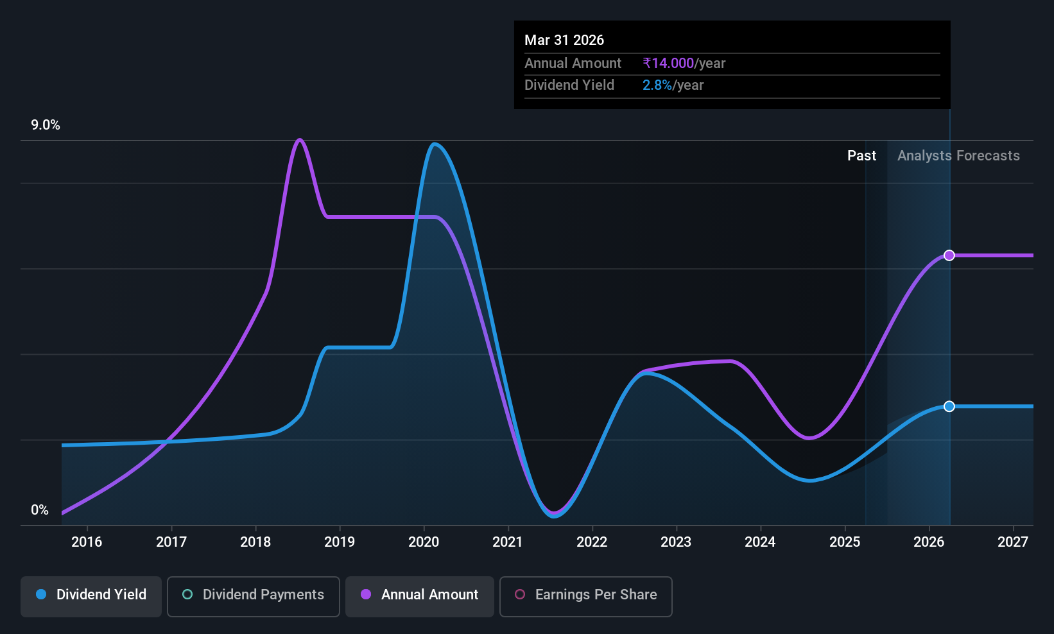This screenshot has height=634, width=1054.
Task: Click the 2027 x-axis label
Action: click(x=1013, y=542)
